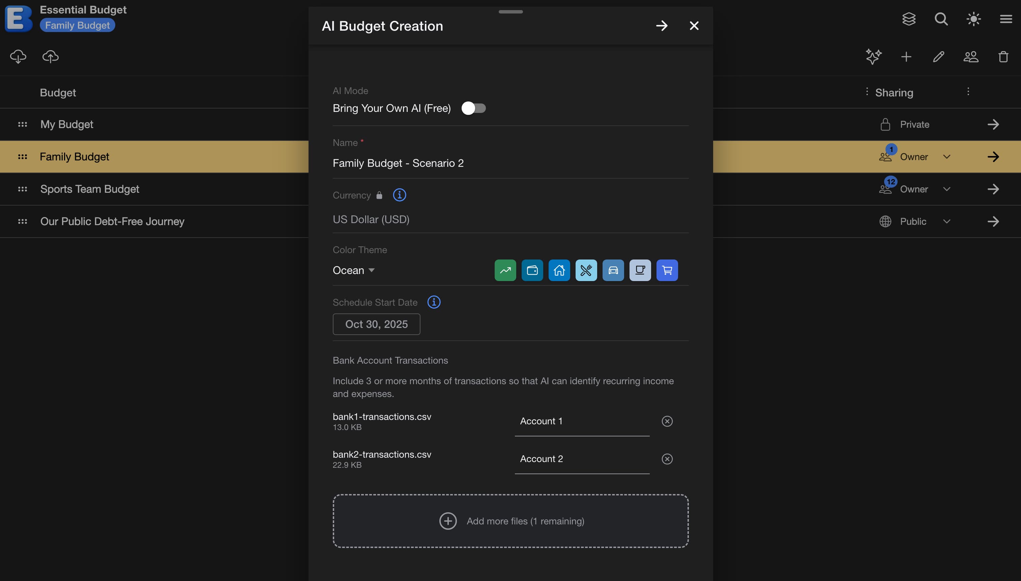This screenshot has width=1021, height=581.
Task: Open the edit pencil icon above the budget list
Action: 938,57
